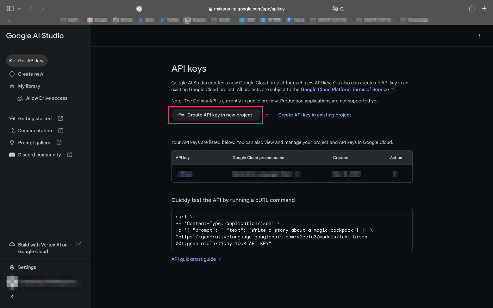Click the API keys heading

(189, 69)
